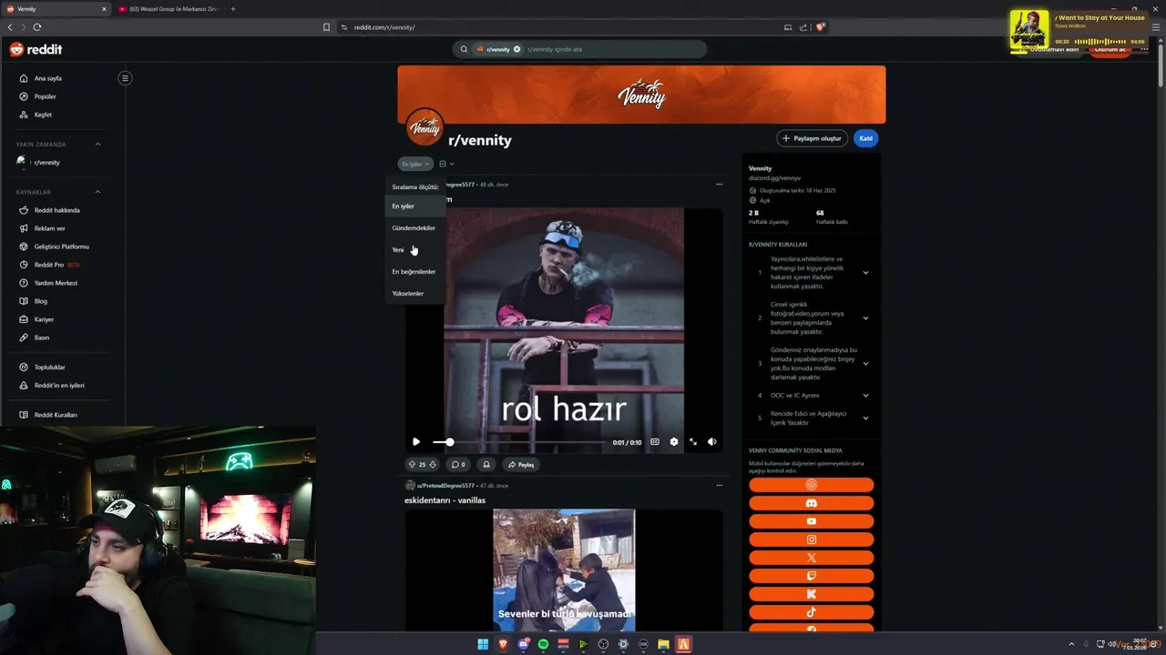The width and height of the screenshot is (1166, 655).
Task: Open Keşfet in the sidebar
Action: tap(43, 115)
